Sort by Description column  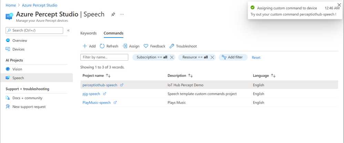[x=191, y=75]
